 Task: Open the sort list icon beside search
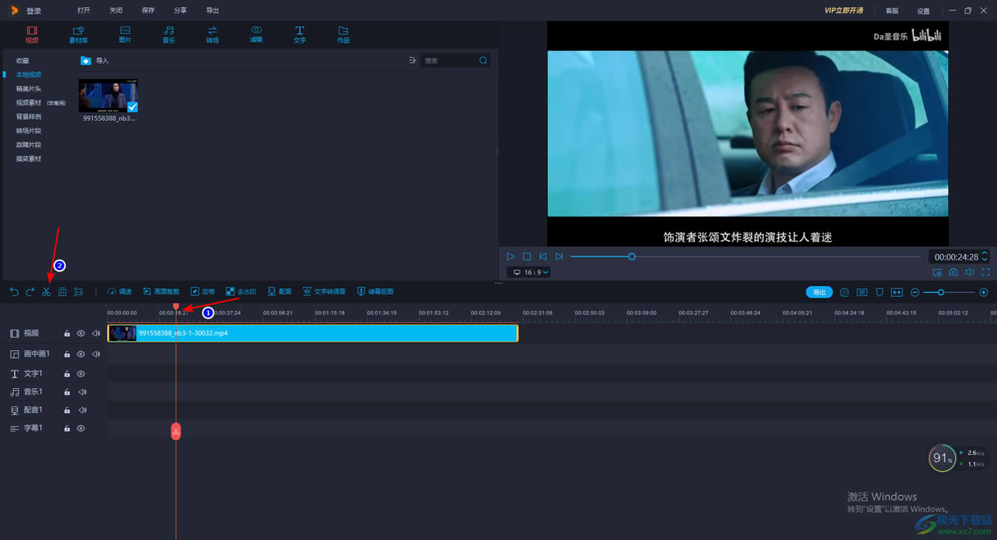point(412,60)
